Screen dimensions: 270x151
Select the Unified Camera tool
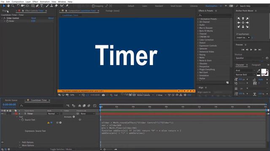pyautogui.click(x=23, y=6)
